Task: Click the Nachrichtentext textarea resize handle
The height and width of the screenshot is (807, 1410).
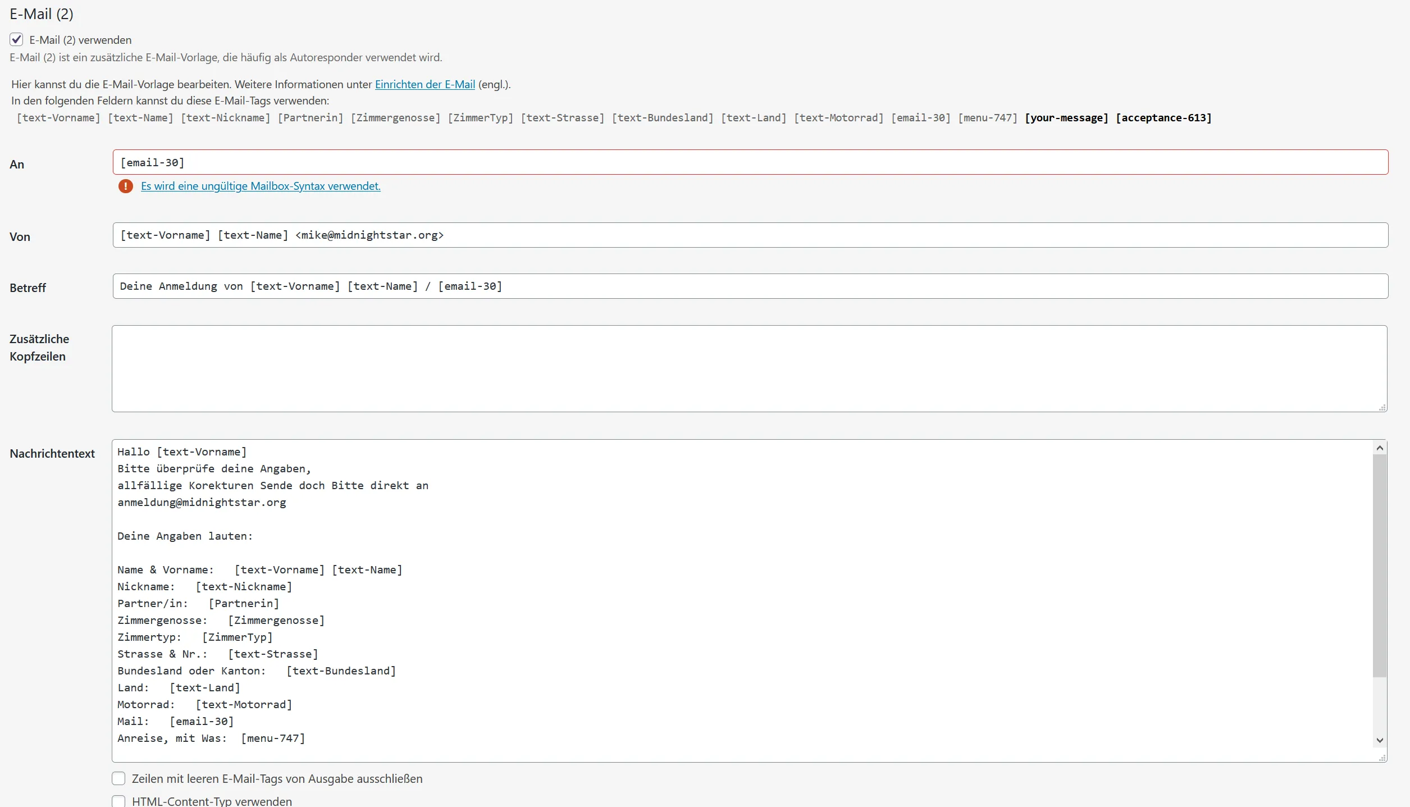Action: pyautogui.click(x=1382, y=758)
